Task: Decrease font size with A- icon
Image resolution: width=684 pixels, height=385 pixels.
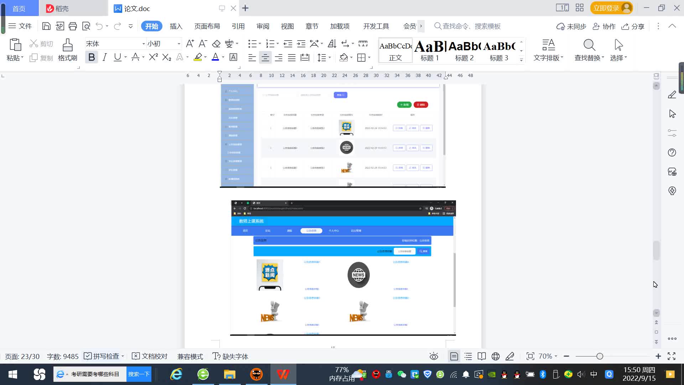Action: [x=203, y=43]
